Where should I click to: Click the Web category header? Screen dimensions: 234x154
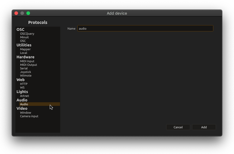(x=20, y=80)
